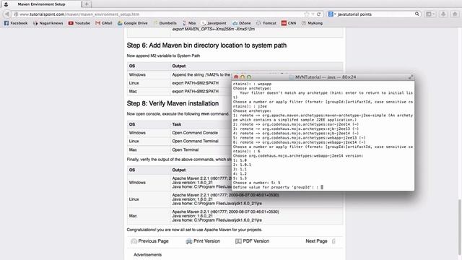462x260 pixels.
Task: Click Linux 'export PATH=$M2:$PATH' cell
Action: click(196, 83)
